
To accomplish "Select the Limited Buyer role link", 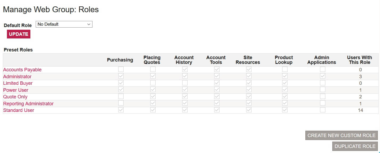I will coord(18,83).
